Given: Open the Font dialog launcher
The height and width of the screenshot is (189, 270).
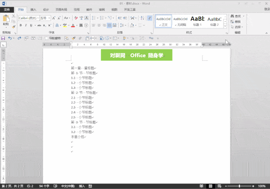Looking at the screenshot, I should (x=88, y=33).
